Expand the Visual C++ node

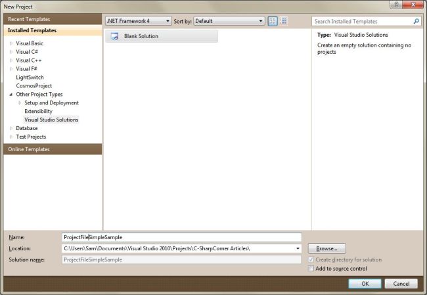[11, 60]
